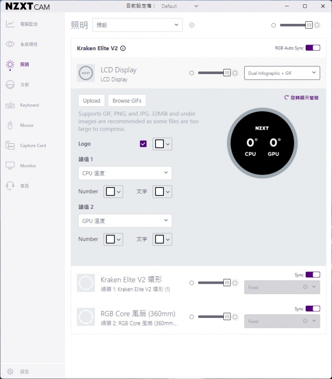Maximize the NZXT CAM window
Screen dimensions: 332x379
coord(305,6)
